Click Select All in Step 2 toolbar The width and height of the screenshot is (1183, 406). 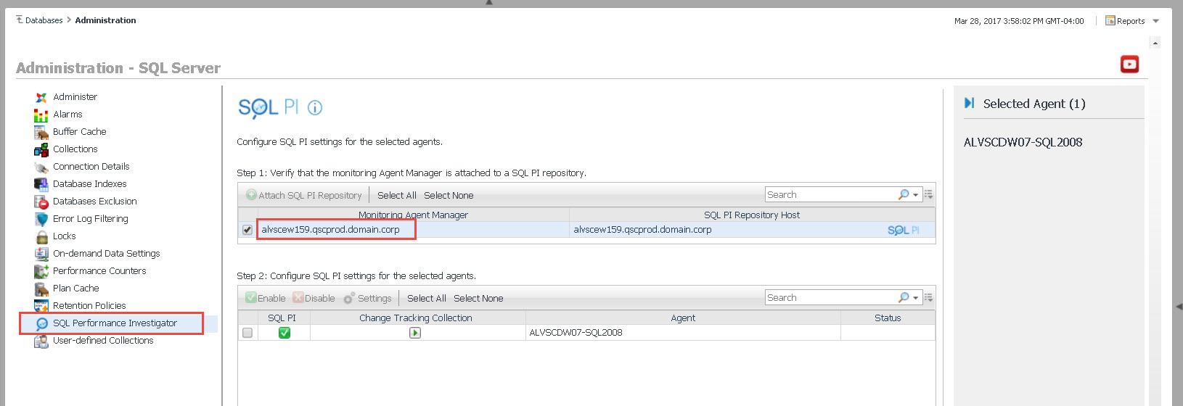tap(426, 299)
